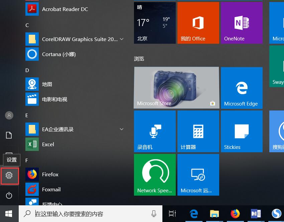Open the CorelDRAW Graphics Suite folder icon
Image resolution: width=284 pixels, height=222 pixels.
32,39
